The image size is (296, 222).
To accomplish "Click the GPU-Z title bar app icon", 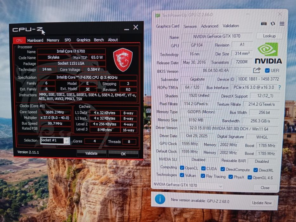I will (x=158, y=16).
